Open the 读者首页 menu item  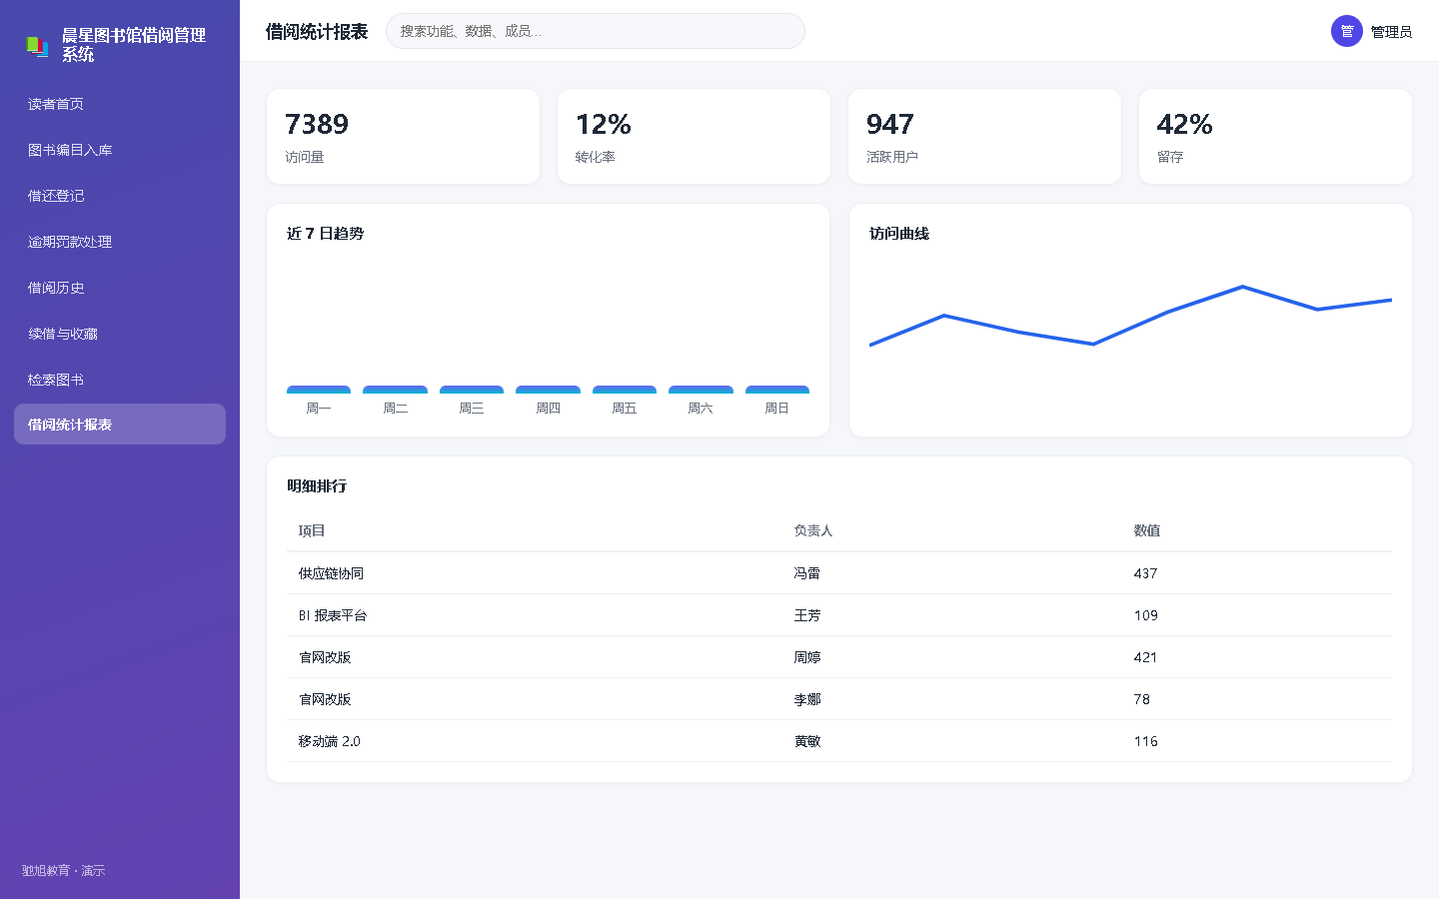(x=120, y=104)
